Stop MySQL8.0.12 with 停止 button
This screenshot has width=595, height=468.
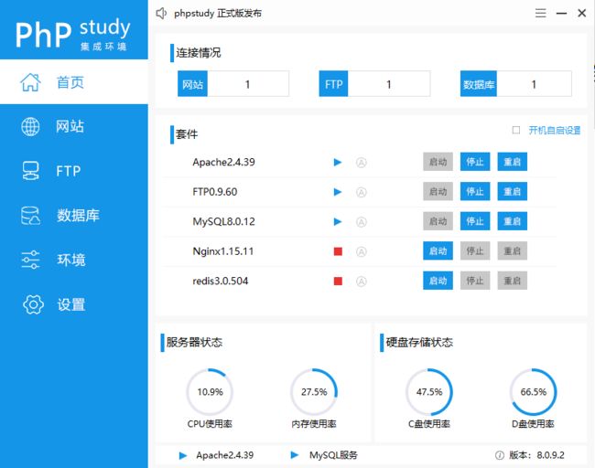[475, 221]
